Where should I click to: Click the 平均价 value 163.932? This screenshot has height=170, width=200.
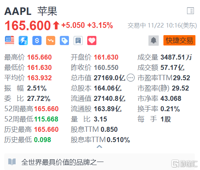tap(39, 78)
